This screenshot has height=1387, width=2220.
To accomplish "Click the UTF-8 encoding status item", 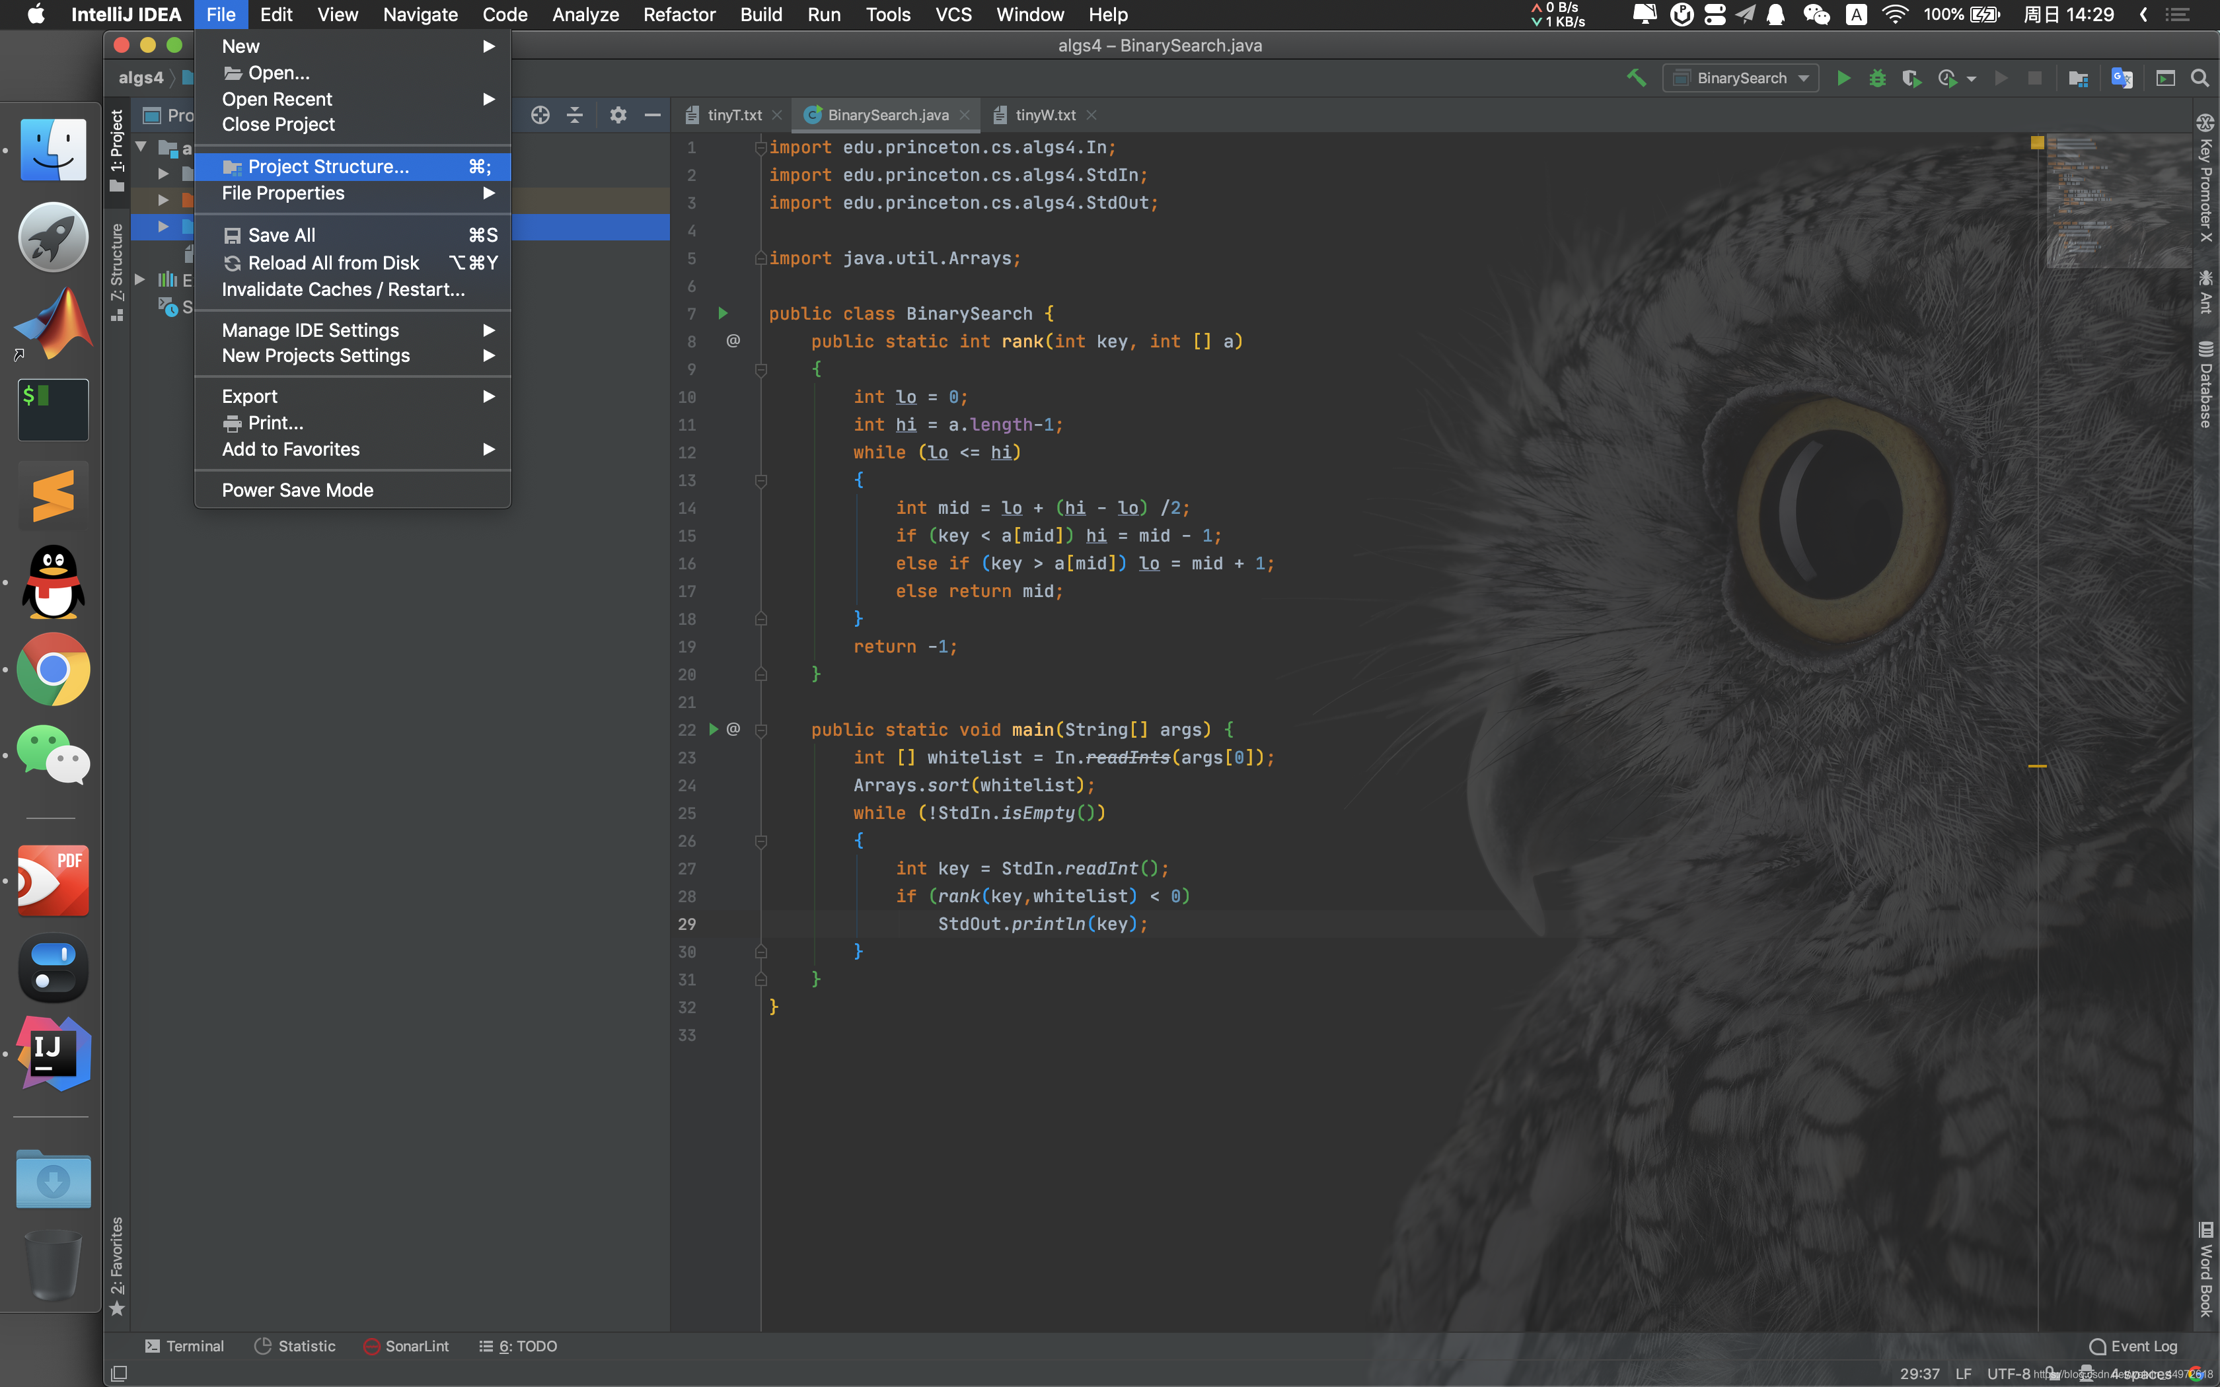I will pyautogui.click(x=2009, y=1373).
